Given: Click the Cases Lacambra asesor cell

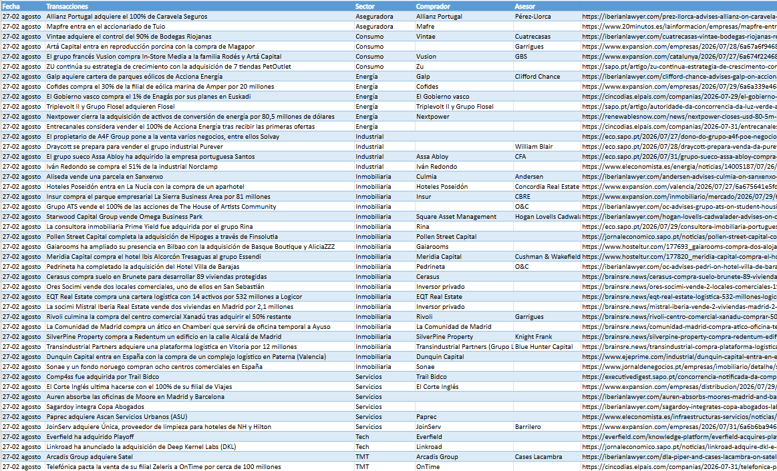Looking at the screenshot, I should (547, 457).
